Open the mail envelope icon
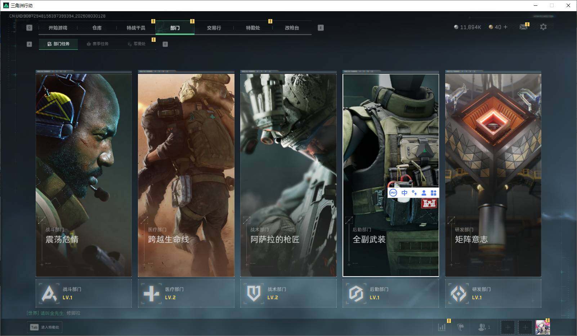 [x=523, y=27]
